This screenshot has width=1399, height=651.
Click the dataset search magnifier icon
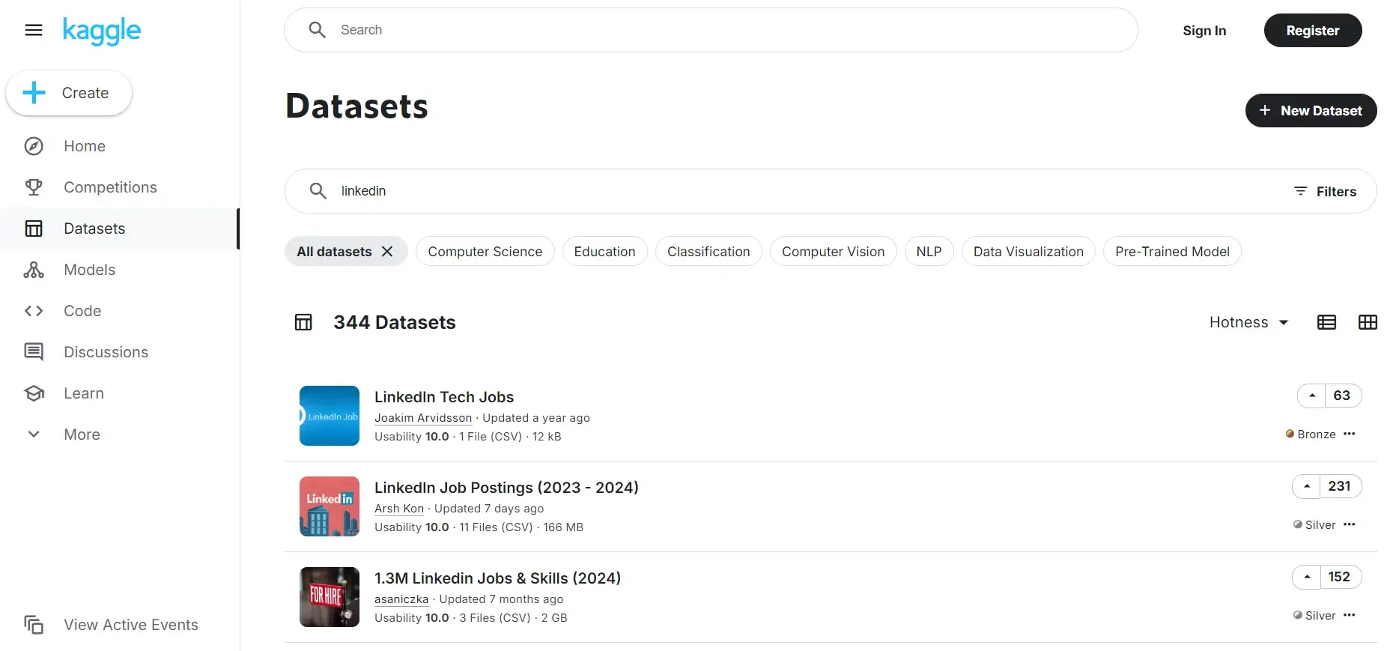pyautogui.click(x=318, y=191)
